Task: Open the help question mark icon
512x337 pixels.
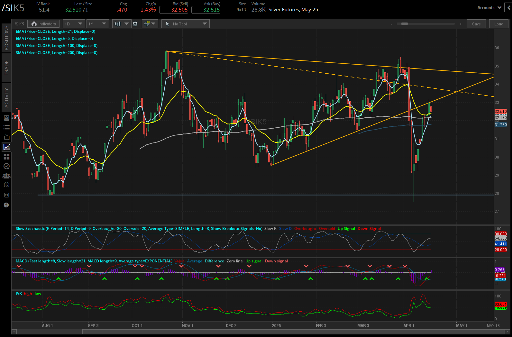Action: tap(6, 205)
